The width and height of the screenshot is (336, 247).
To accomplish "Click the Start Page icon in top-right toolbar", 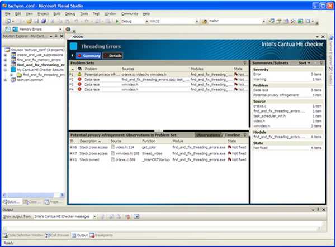I will coord(300,21).
